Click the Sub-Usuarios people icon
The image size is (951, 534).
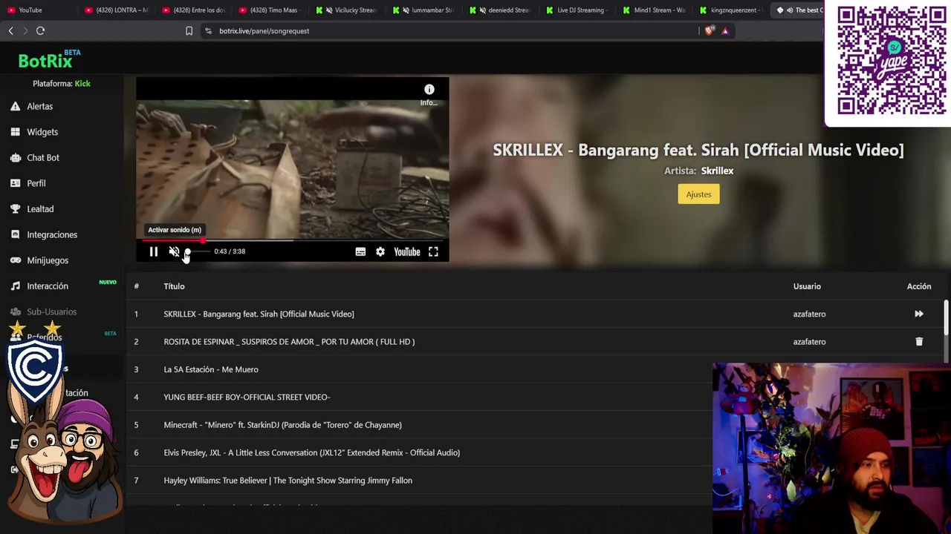point(15,311)
